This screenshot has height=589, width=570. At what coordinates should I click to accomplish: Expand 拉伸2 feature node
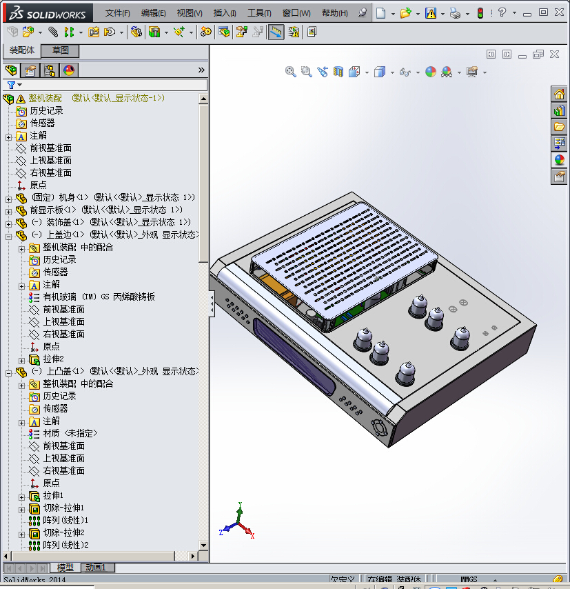(22, 361)
